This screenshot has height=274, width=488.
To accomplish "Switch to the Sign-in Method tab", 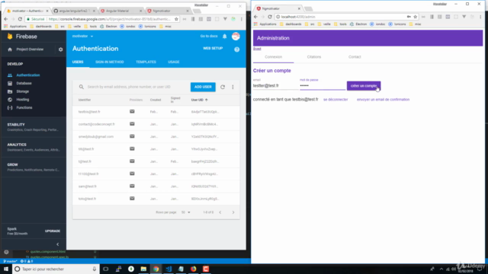I will point(110,62).
